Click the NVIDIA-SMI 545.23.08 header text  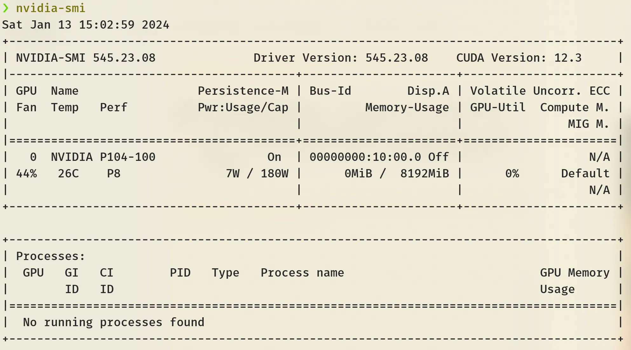click(x=85, y=58)
